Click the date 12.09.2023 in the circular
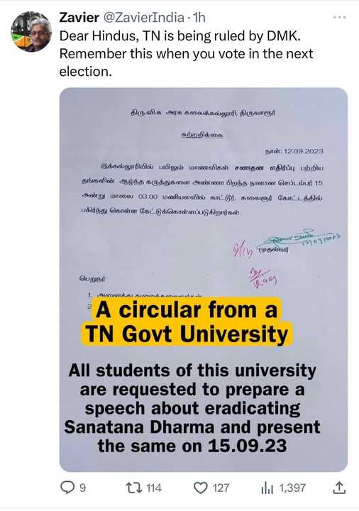The image size is (359, 511). click(303, 151)
